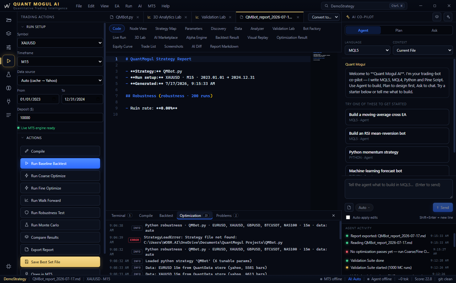Viewport: 456px width, 283px height.
Task: Click the Deposit amount input field
Action: [60, 118]
